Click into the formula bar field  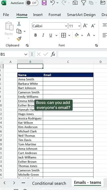[x=83, y=54]
